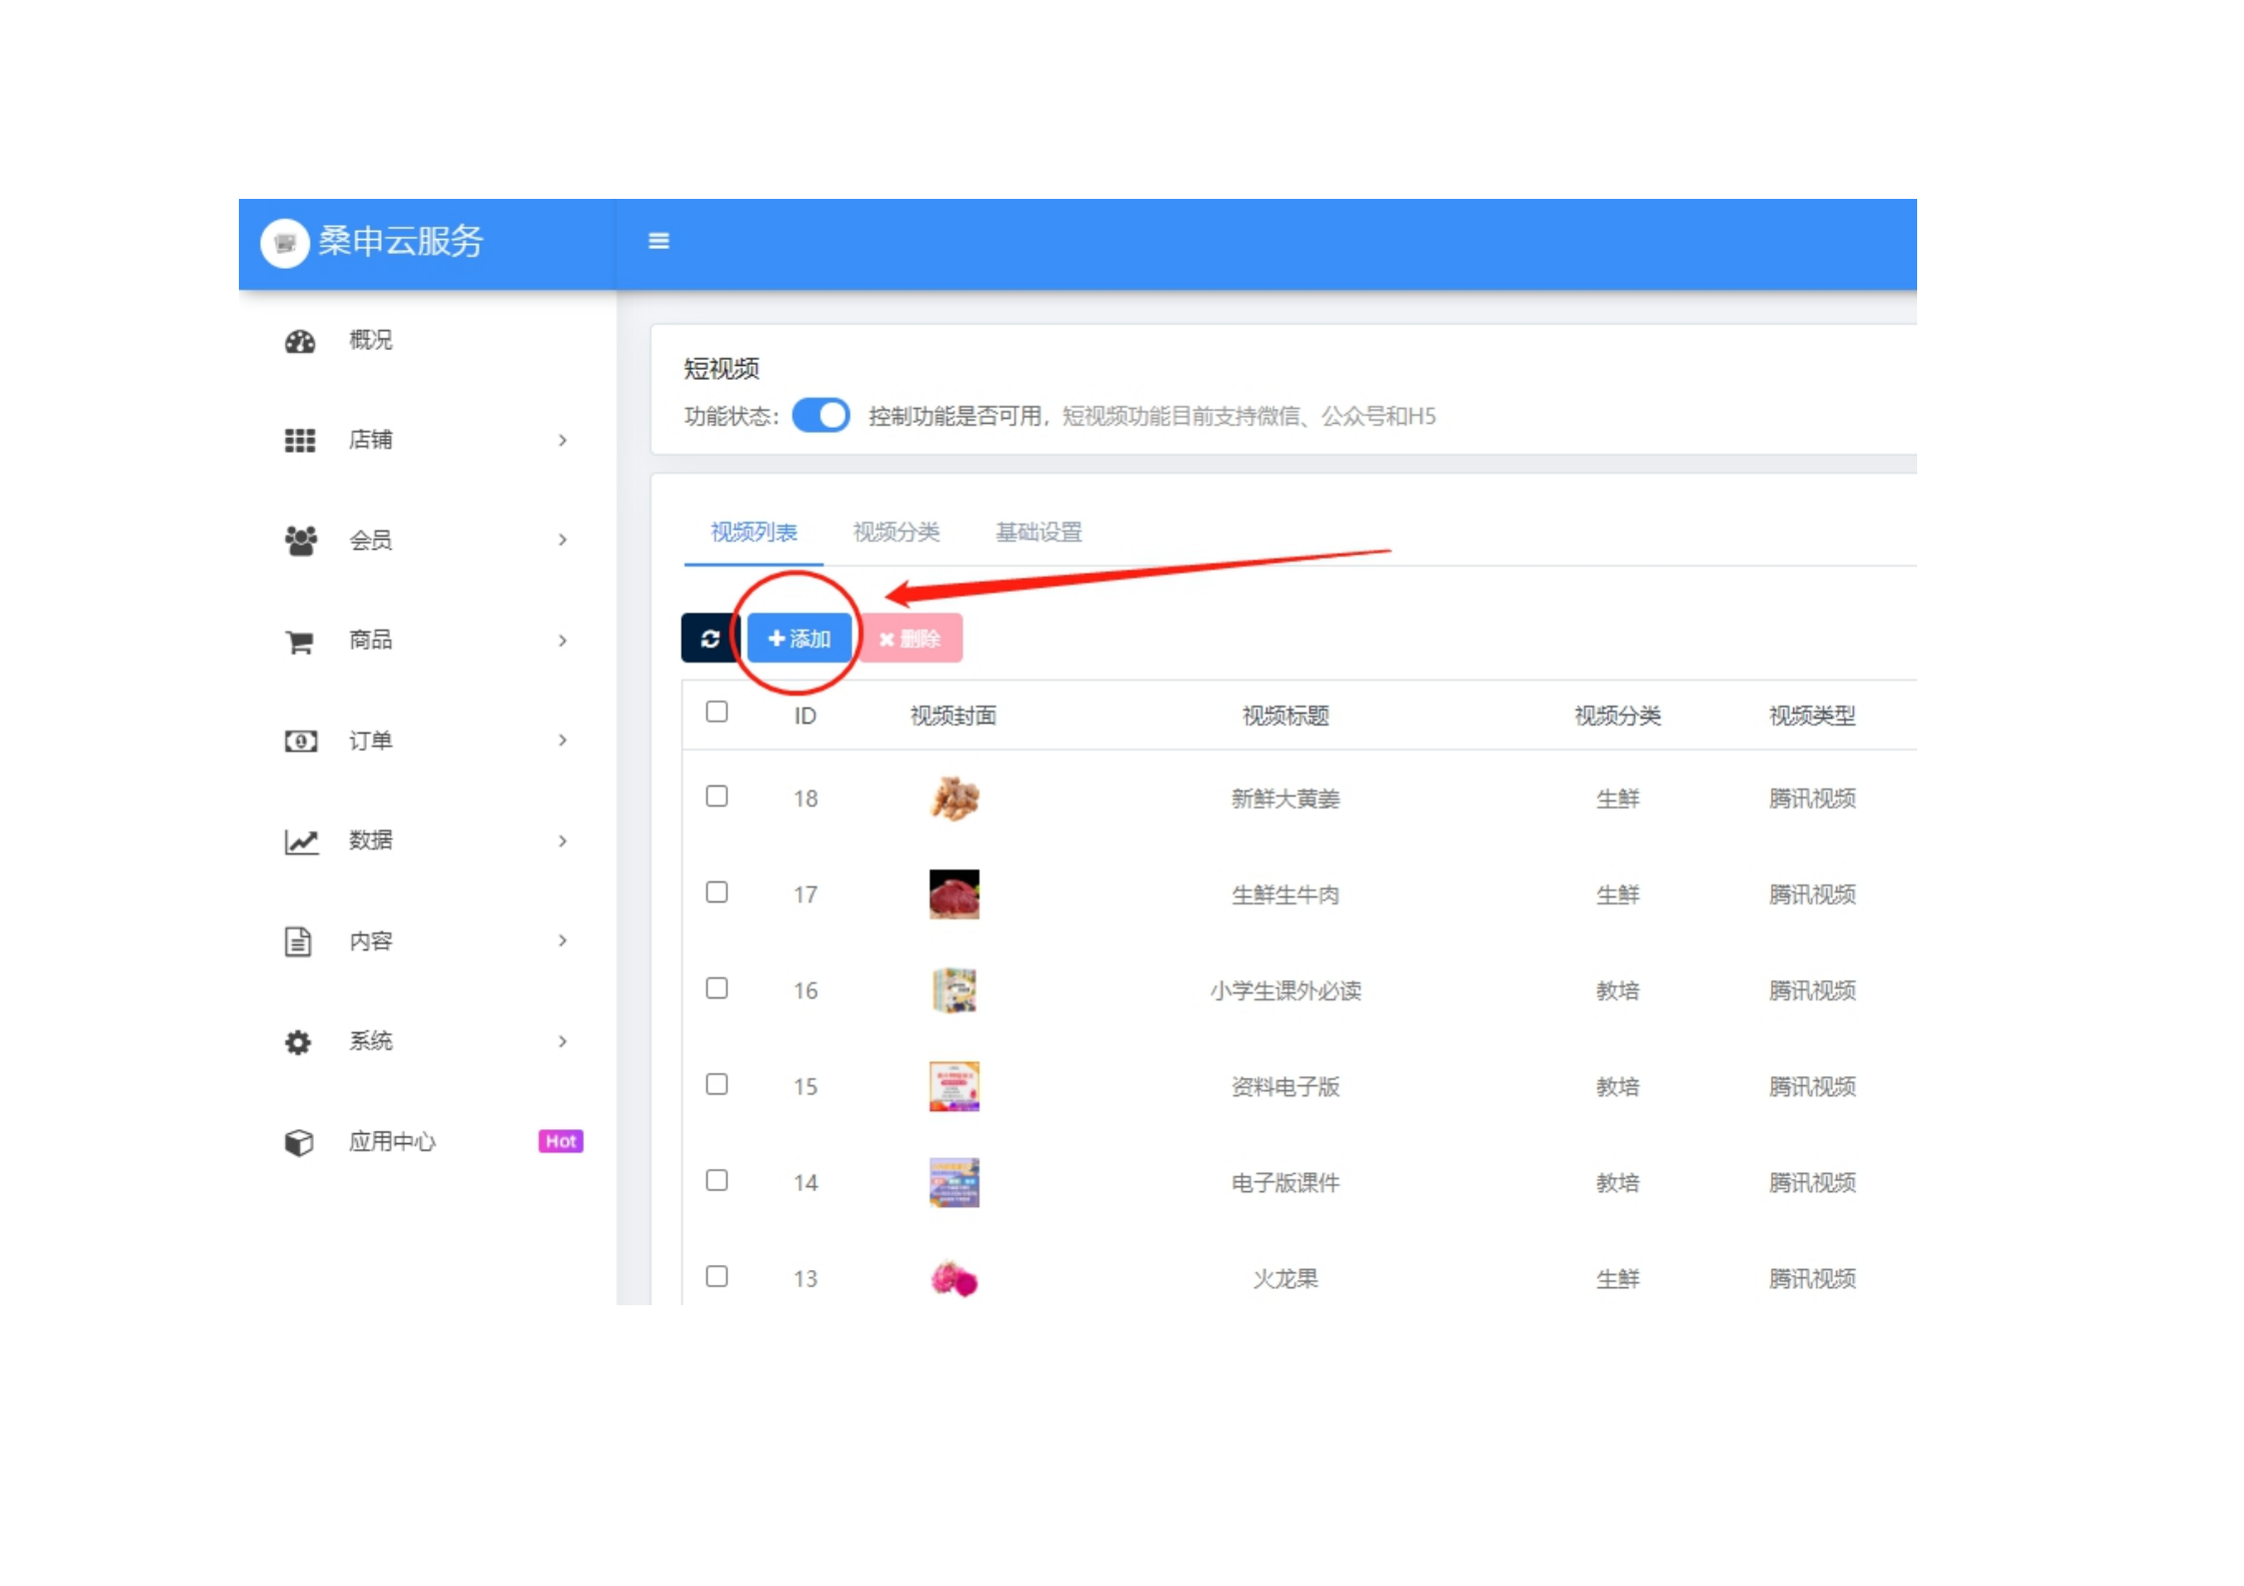Viewport: 2244px width, 1586px height.
Task: Expand the 订单 menu chevron
Action: tap(563, 741)
